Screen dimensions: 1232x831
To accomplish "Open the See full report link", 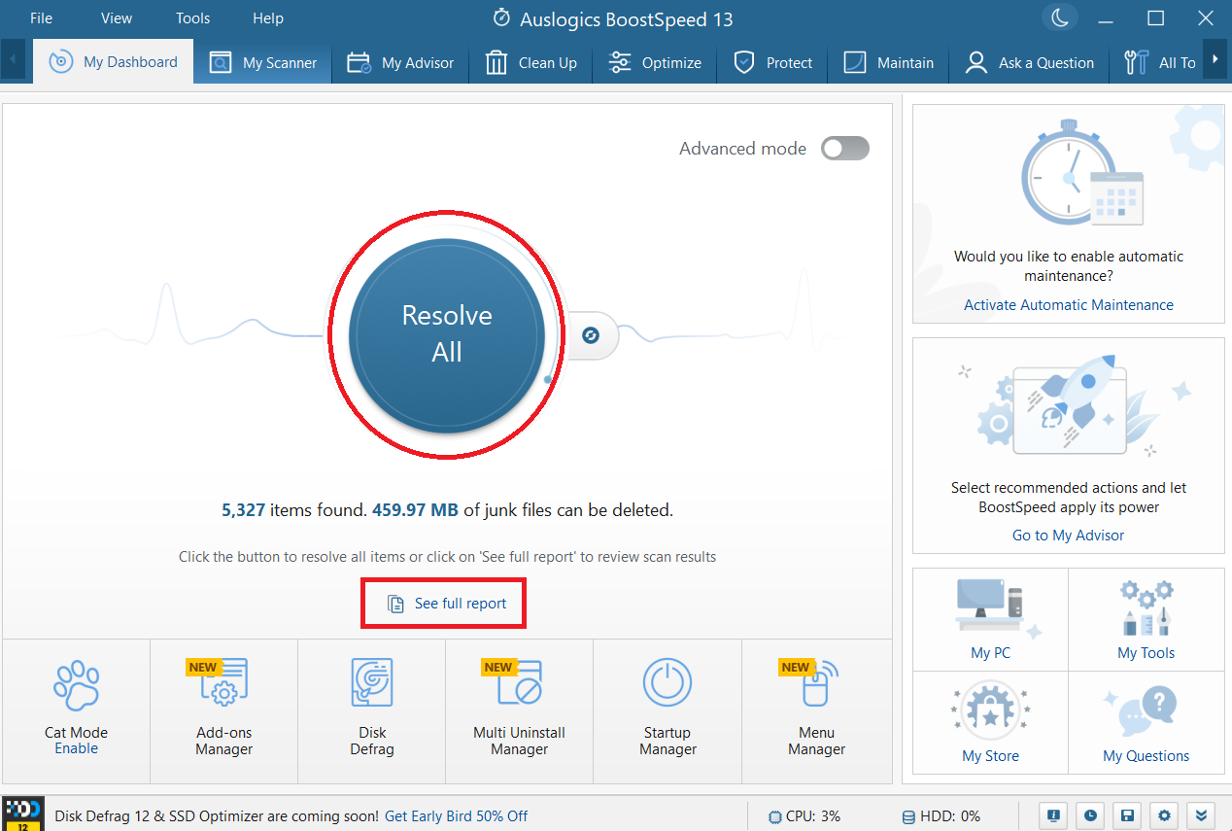I will 447,604.
